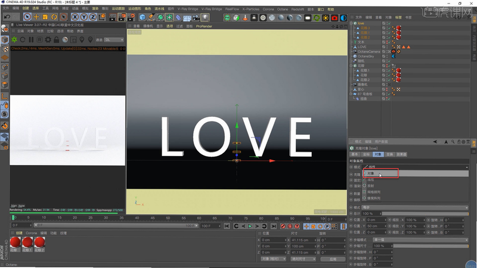
Task: Add a camera object from toolbar
Action: click(196, 17)
